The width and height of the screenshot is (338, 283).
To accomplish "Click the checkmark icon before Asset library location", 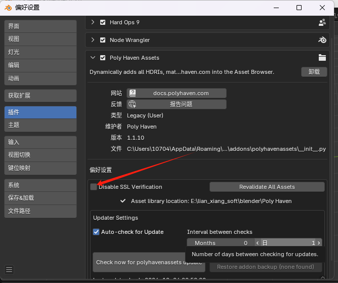I will click(123, 201).
